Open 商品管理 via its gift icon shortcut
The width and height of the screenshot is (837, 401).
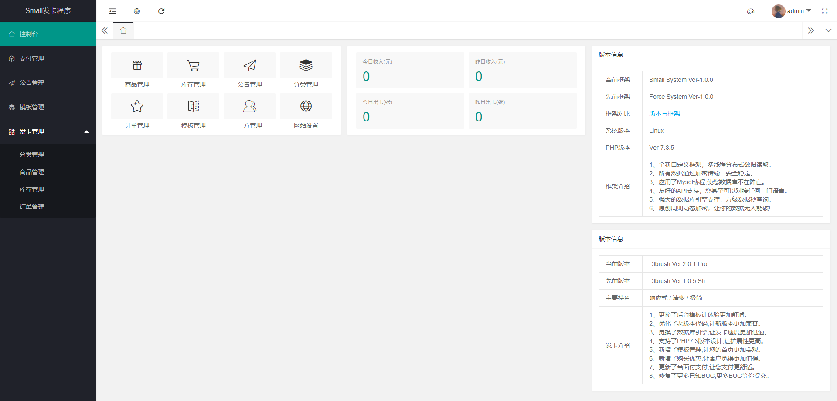tap(137, 65)
